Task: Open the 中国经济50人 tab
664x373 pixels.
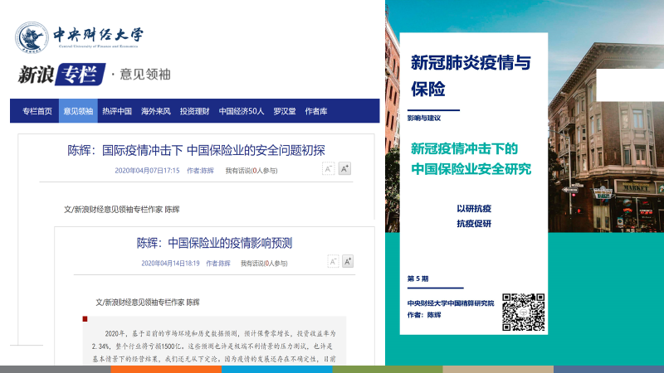Action: click(242, 111)
